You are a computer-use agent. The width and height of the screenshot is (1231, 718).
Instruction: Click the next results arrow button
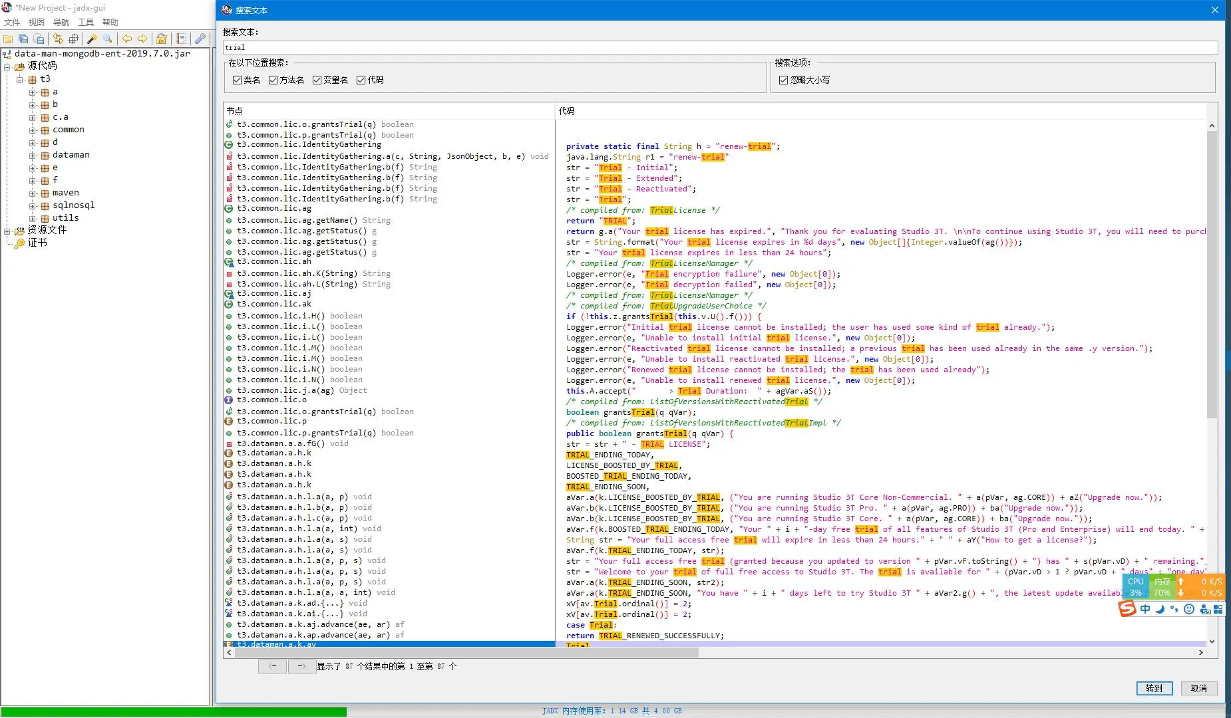point(301,666)
